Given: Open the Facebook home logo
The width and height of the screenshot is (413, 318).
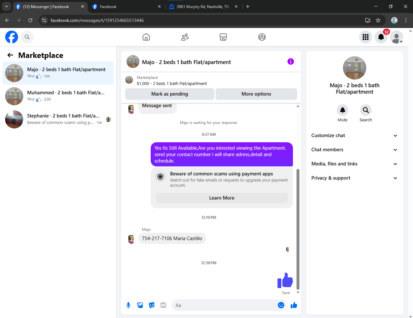Looking at the screenshot, I should point(12,37).
